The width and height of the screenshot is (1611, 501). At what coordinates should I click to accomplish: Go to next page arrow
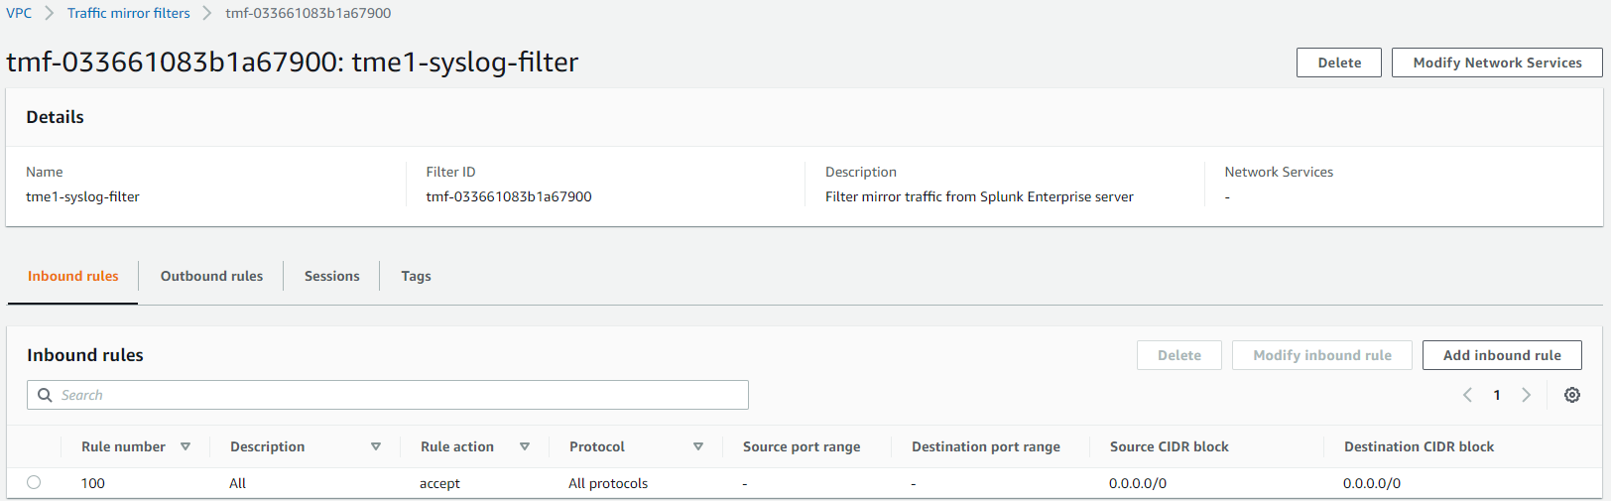pos(1527,395)
